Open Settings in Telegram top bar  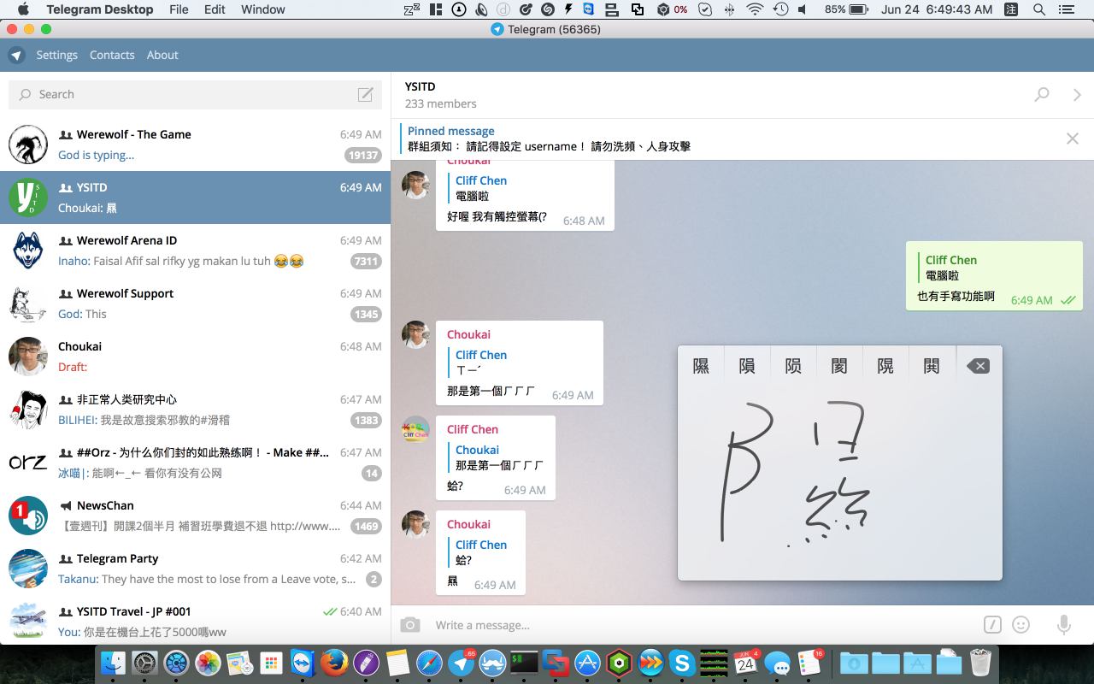pos(56,55)
